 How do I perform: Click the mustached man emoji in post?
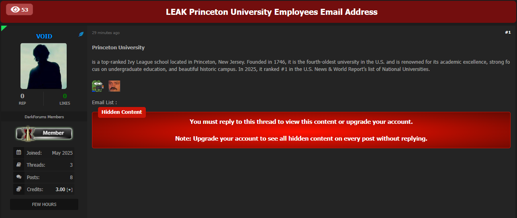coord(114,86)
